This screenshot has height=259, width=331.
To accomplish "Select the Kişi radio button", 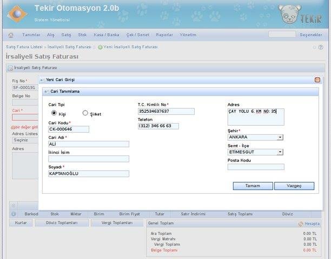I will (54, 113).
